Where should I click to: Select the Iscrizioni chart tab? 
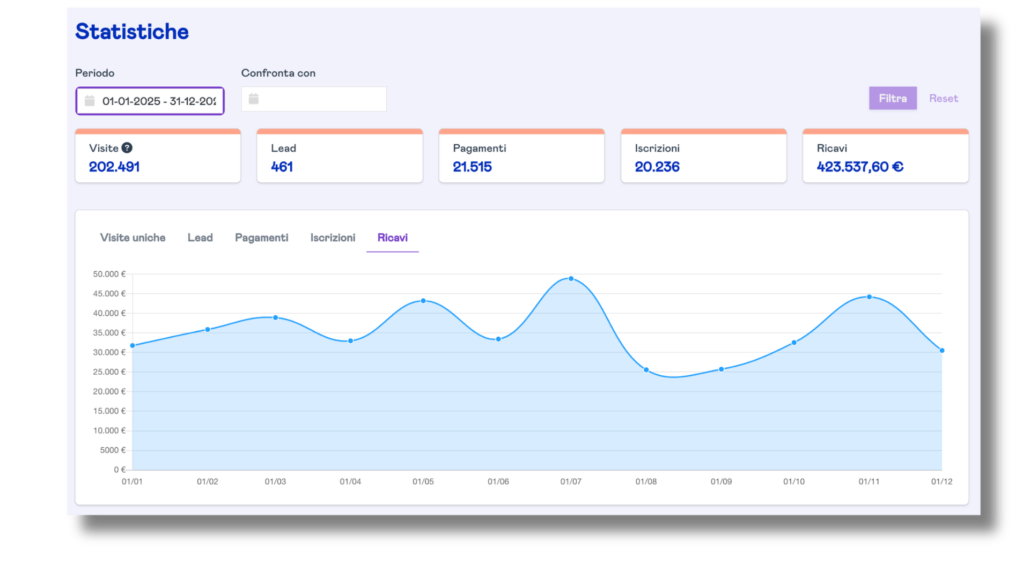coord(333,237)
